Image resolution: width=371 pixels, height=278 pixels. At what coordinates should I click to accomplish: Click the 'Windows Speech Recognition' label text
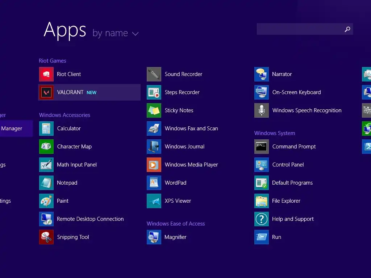coord(307,110)
